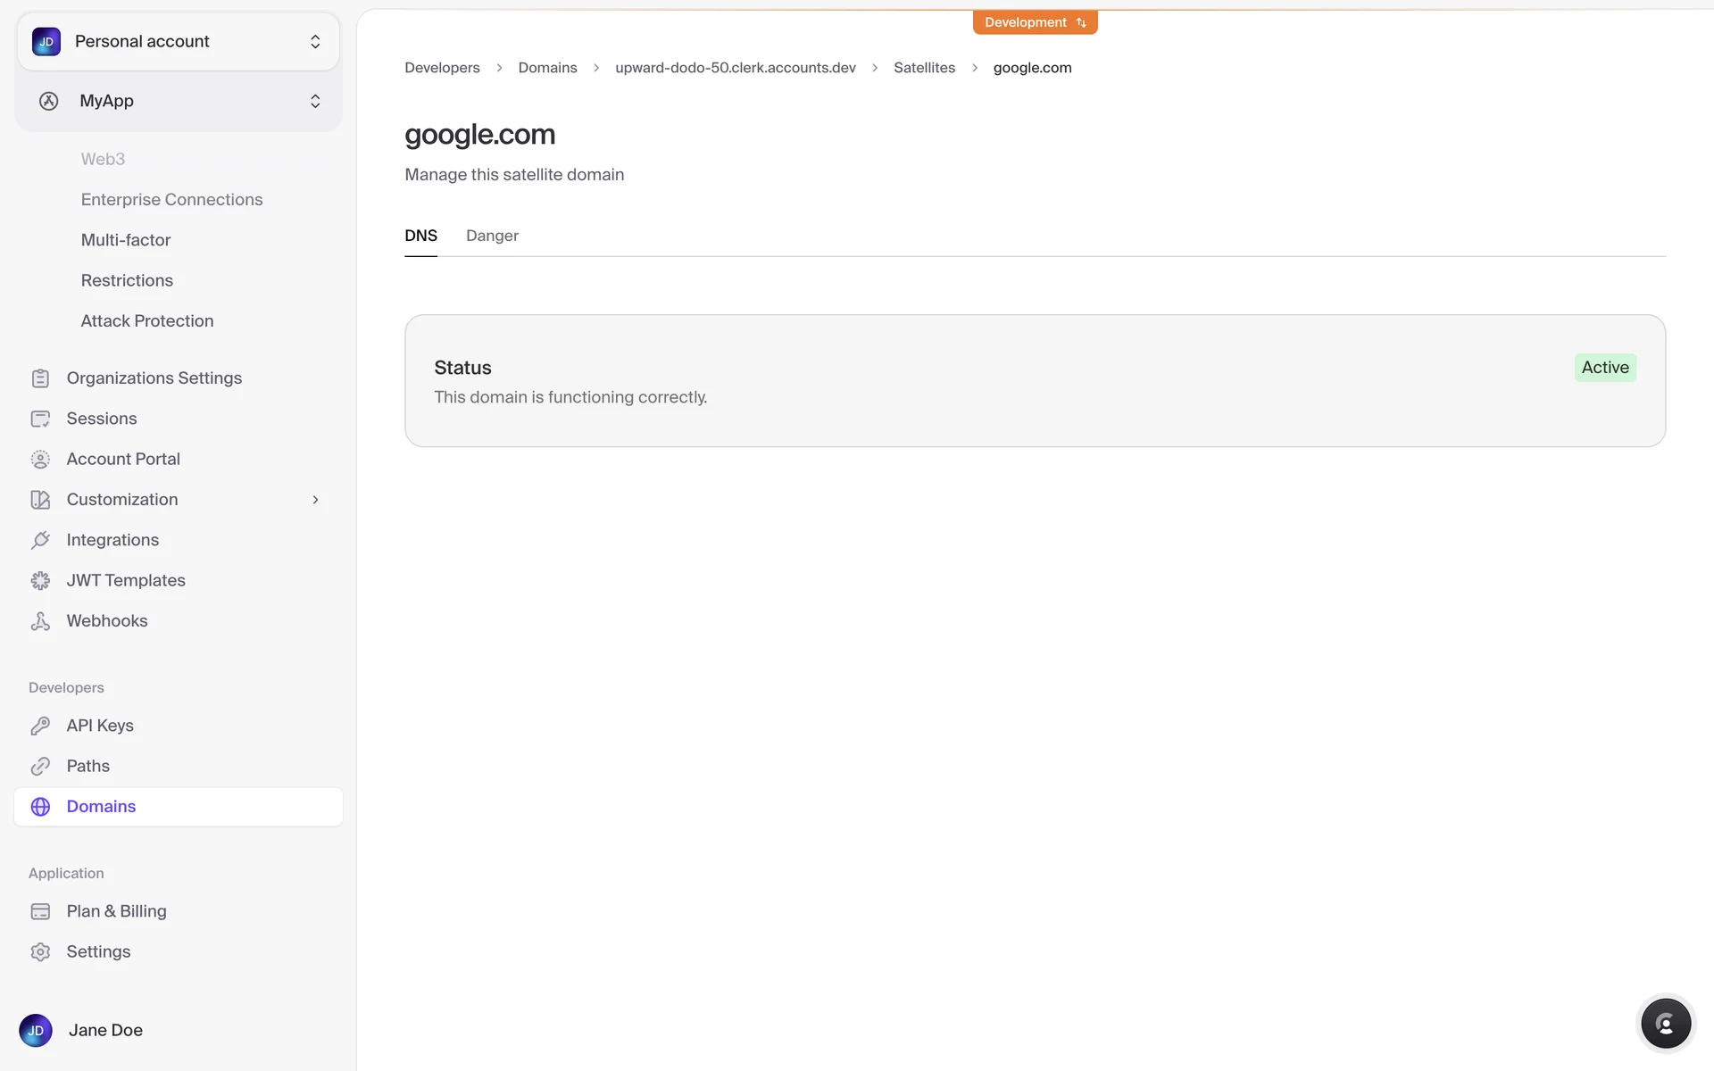Image resolution: width=1714 pixels, height=1071 pixels.
Task: Open the Attack Protection settings page
Action: (147, 321)
